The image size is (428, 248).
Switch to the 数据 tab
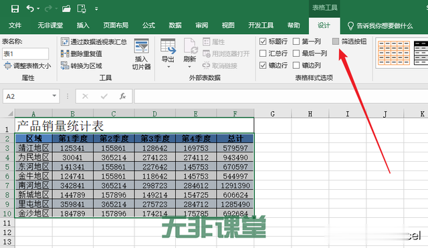coord(175,25)
